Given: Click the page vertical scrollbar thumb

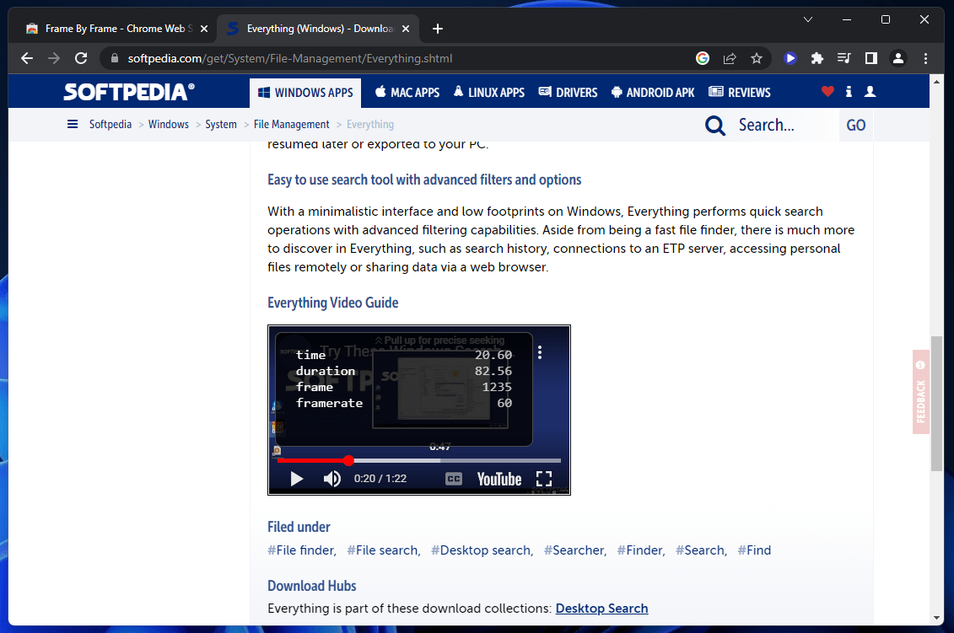Looking at the screenshot, I should pyautogui.click(x=936, y=403).
